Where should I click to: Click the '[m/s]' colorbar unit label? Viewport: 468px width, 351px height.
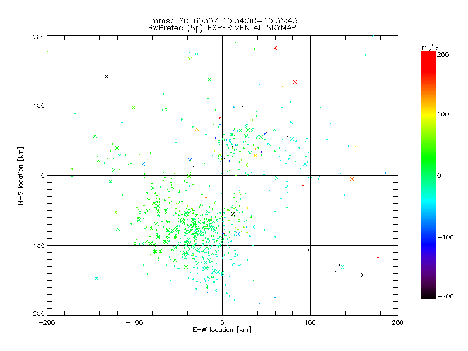pos(430,47)
